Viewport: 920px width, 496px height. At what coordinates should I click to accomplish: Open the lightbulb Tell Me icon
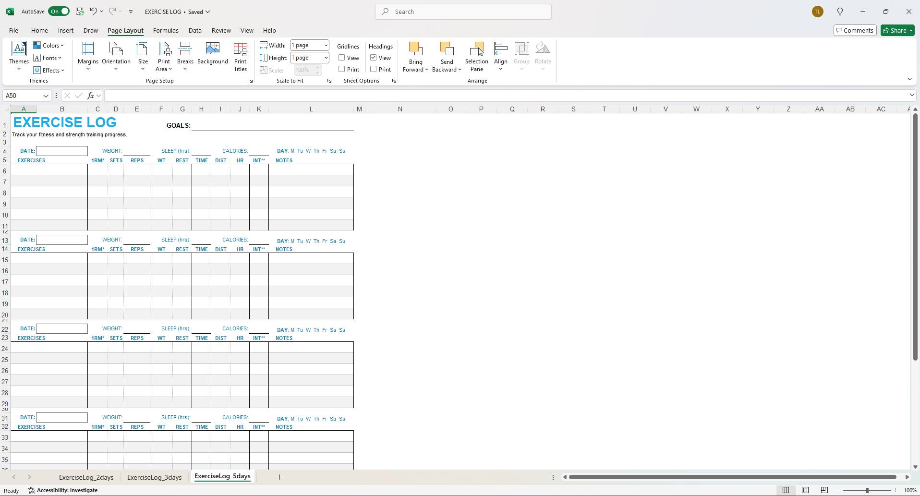(840, 12)
